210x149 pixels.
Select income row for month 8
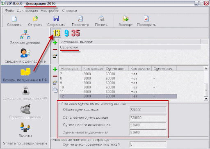pyautogui.click(x=118, y=79)
